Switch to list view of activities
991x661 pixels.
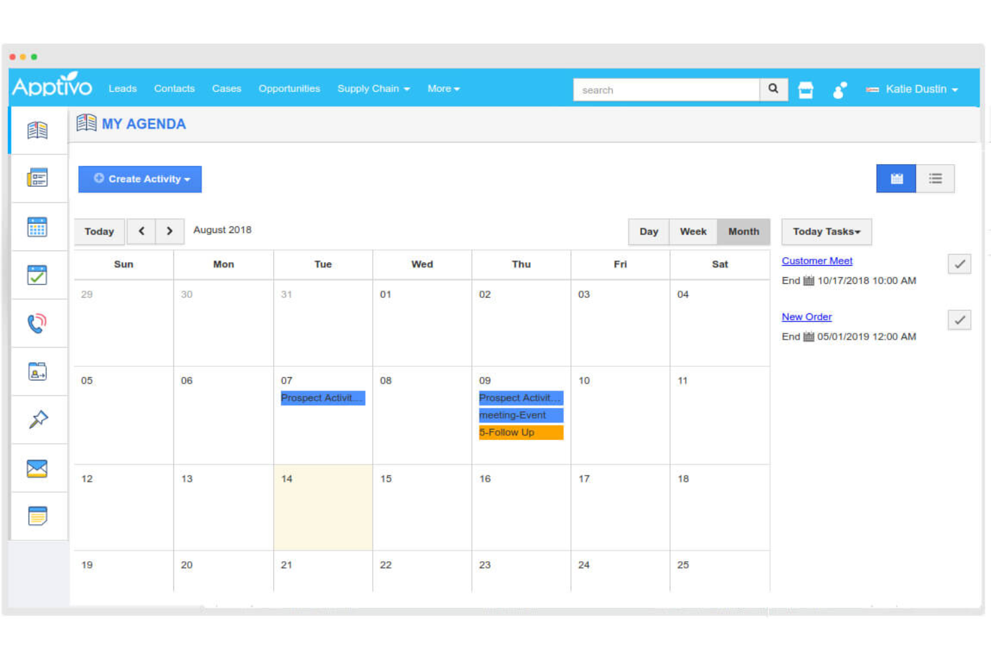(935, 178)
